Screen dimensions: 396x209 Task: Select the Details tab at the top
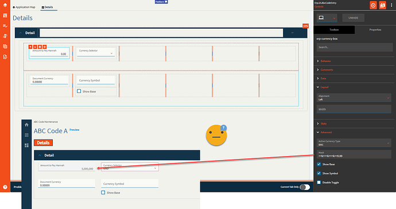pyautogui.click(x=47, y=7)
